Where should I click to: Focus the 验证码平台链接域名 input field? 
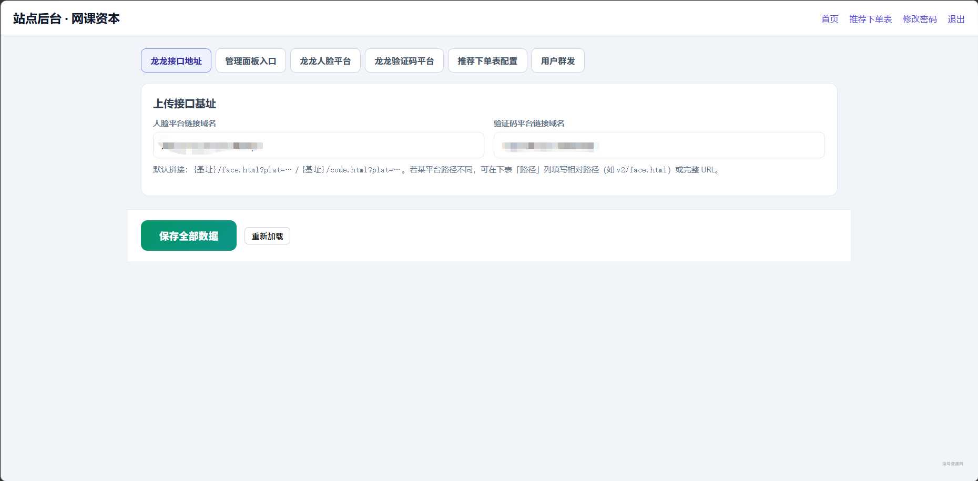point(659,145)
